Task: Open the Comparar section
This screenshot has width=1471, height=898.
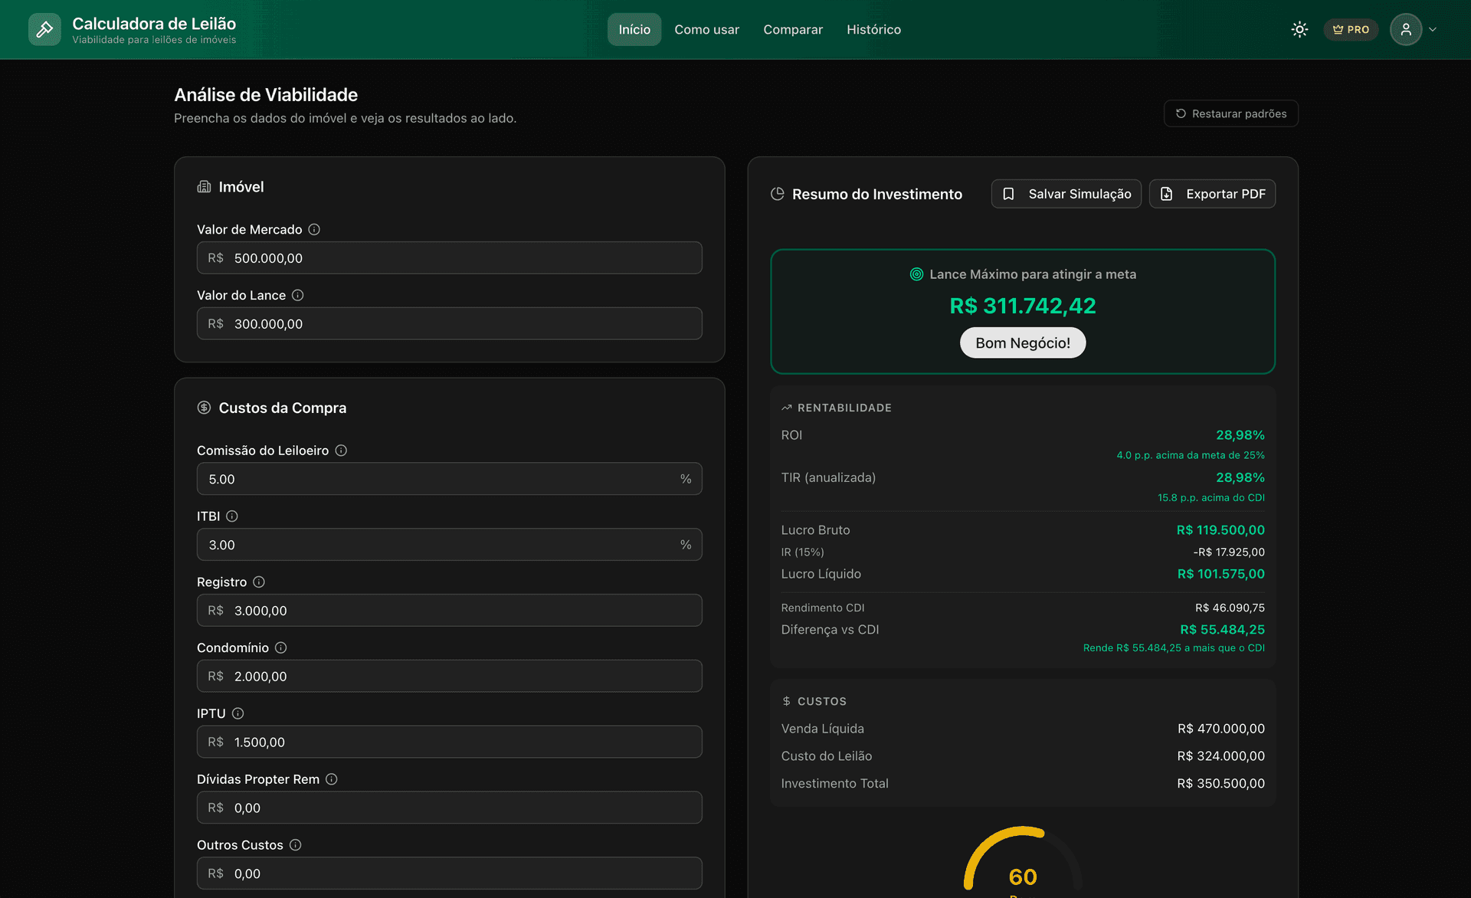Action: tap(793, 29)
